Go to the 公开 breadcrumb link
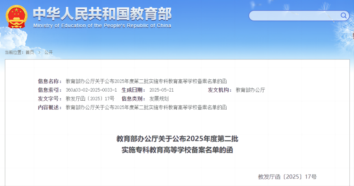Image resolution: width=354 pixels, height=186 pixels. tap(48, 52)
